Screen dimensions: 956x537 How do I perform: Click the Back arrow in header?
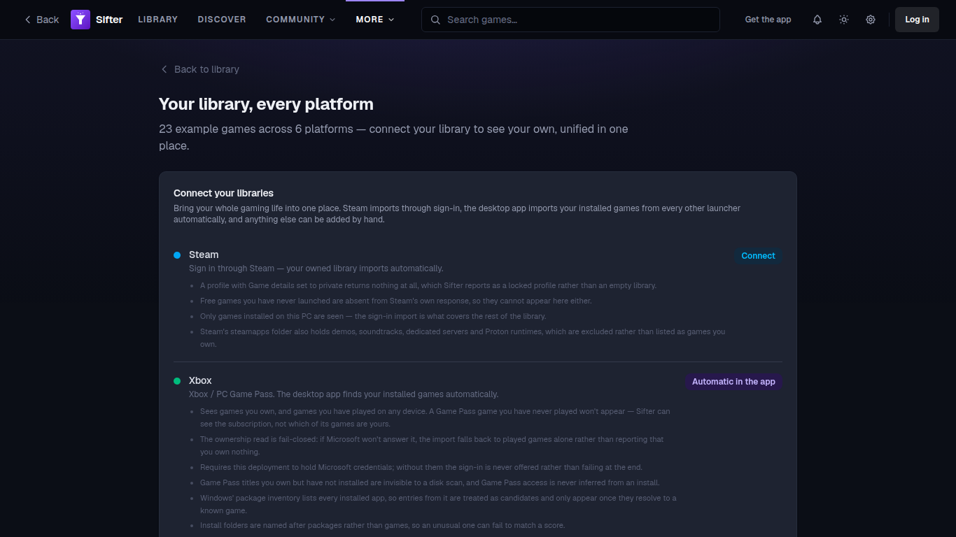[x=41, y=20]
